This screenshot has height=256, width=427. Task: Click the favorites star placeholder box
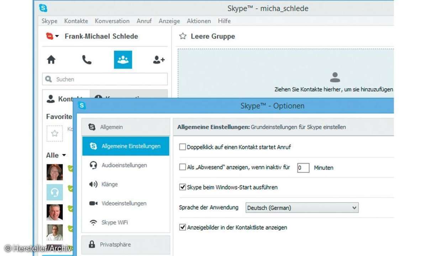(54, 133)
